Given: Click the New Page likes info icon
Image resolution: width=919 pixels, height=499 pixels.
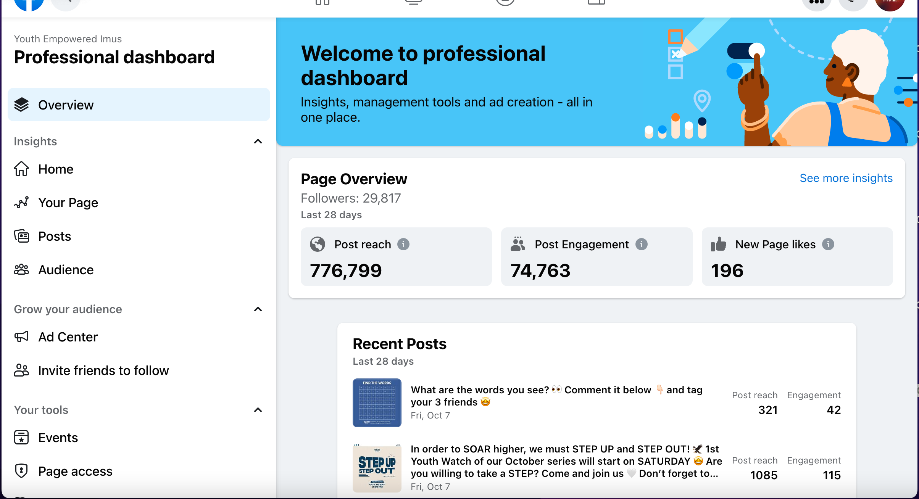Looking at the screenshot, I should pos(828,244).
